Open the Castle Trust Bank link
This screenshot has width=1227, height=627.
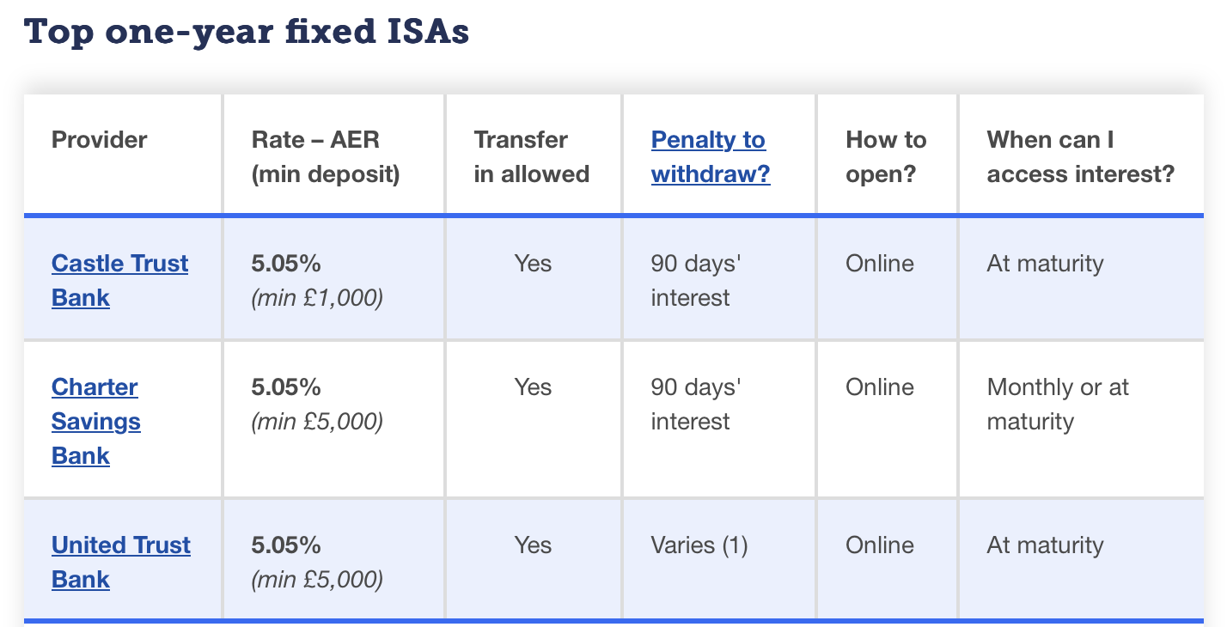tap(119, 280)
